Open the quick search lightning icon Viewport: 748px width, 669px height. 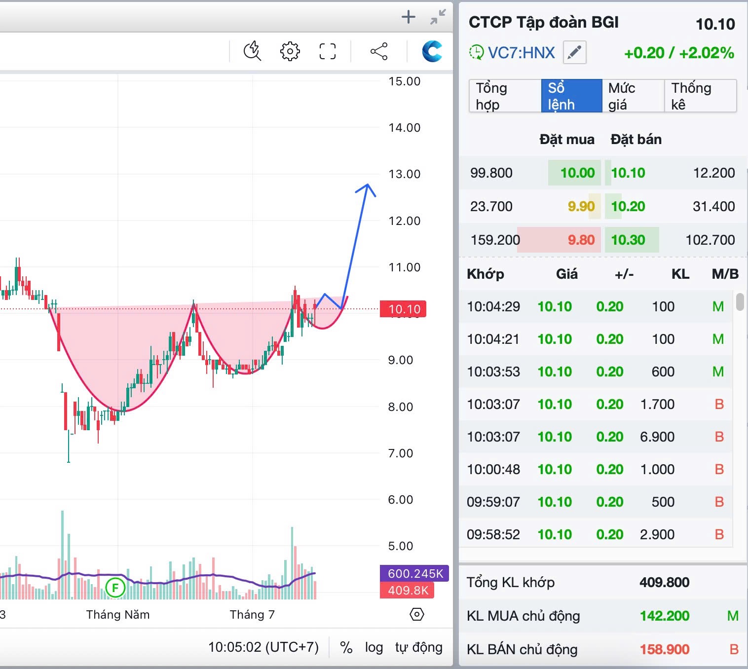pyautogui.click(x=252, y=51)
